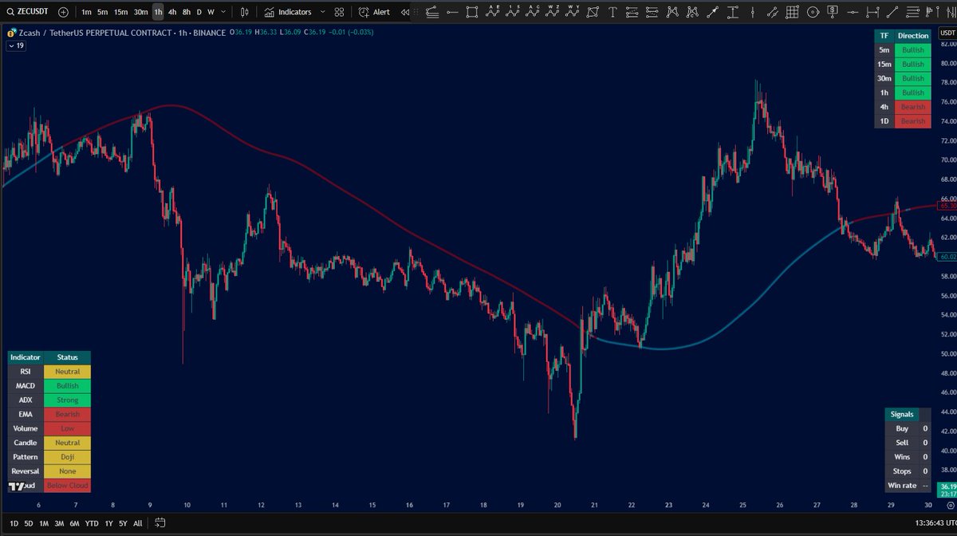Viewport: 957px width, 536px height.
Task: Set chart range to 1M
Action: (x=45, y=523)
